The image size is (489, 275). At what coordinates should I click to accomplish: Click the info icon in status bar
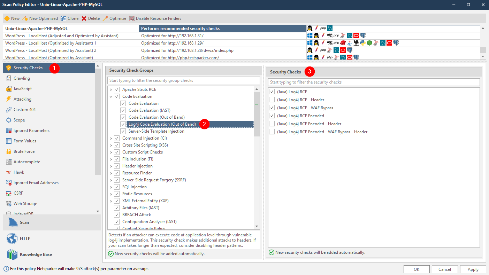tap(6, 269)
